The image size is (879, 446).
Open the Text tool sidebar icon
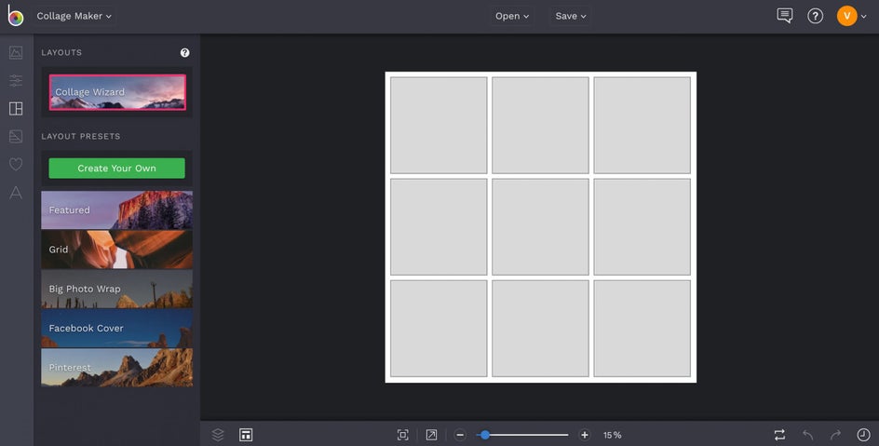(16, 193)
